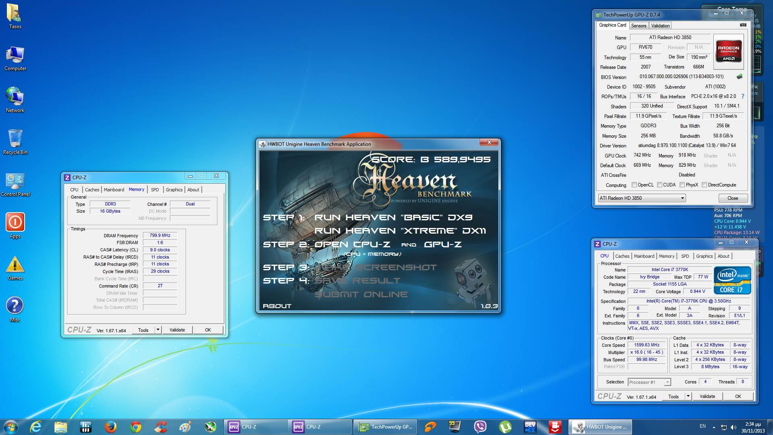Open About tab in memory CPU-Z window

pyautogui.click(x=193, y=190)
